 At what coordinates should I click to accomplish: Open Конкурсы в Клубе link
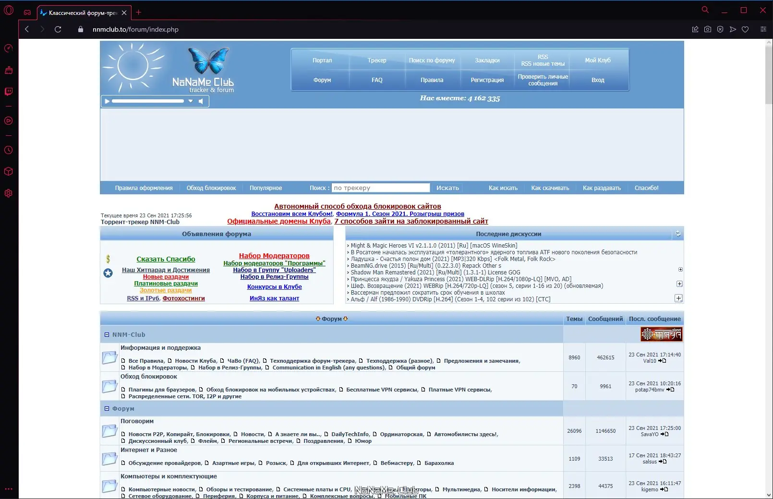pos(275,287)
